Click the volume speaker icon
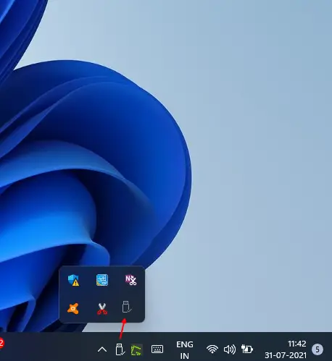 (230, 349)
